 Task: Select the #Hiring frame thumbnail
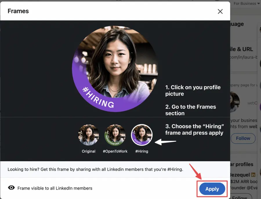point(142,134)
